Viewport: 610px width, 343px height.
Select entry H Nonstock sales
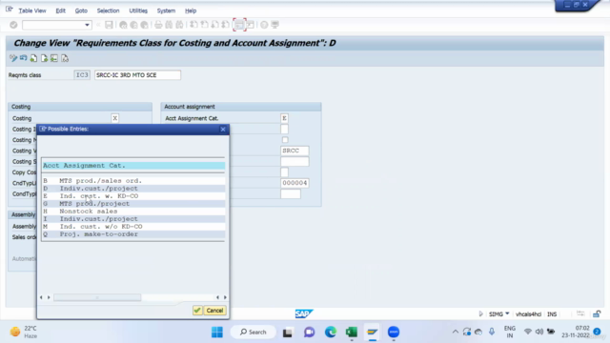click(x=133, y=212)
